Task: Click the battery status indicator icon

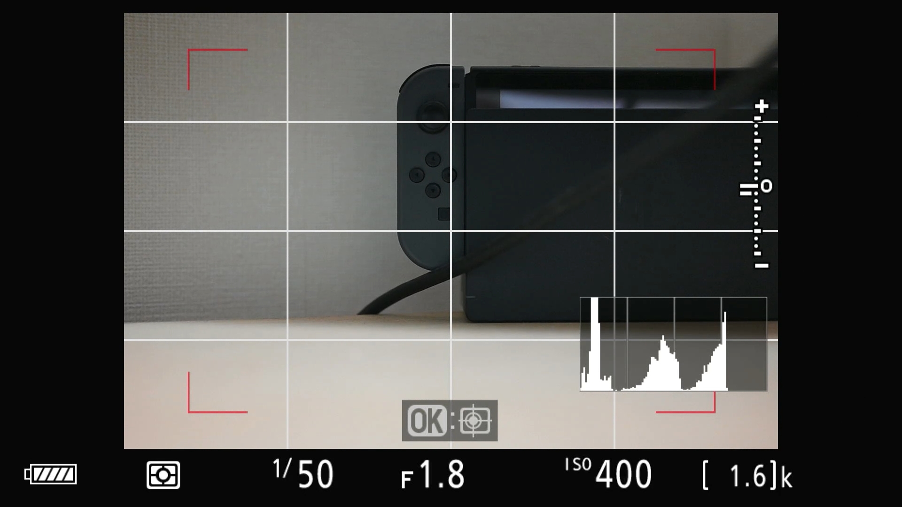Action: [49, 474]
